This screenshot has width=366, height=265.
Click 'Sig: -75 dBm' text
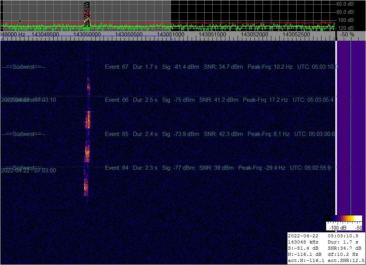[x=178, y=100]
